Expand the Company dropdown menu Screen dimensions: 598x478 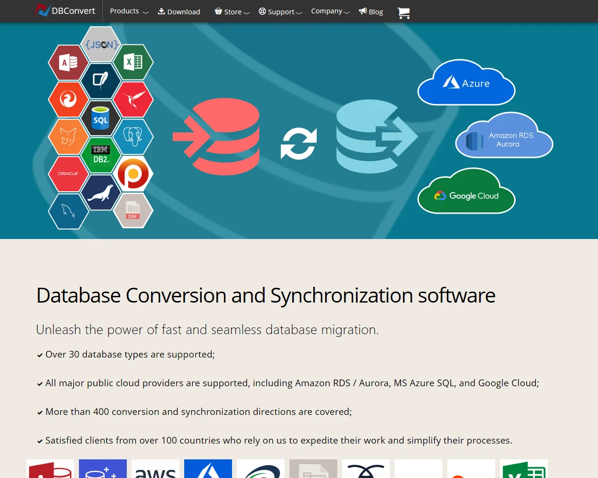click(326, 11)
